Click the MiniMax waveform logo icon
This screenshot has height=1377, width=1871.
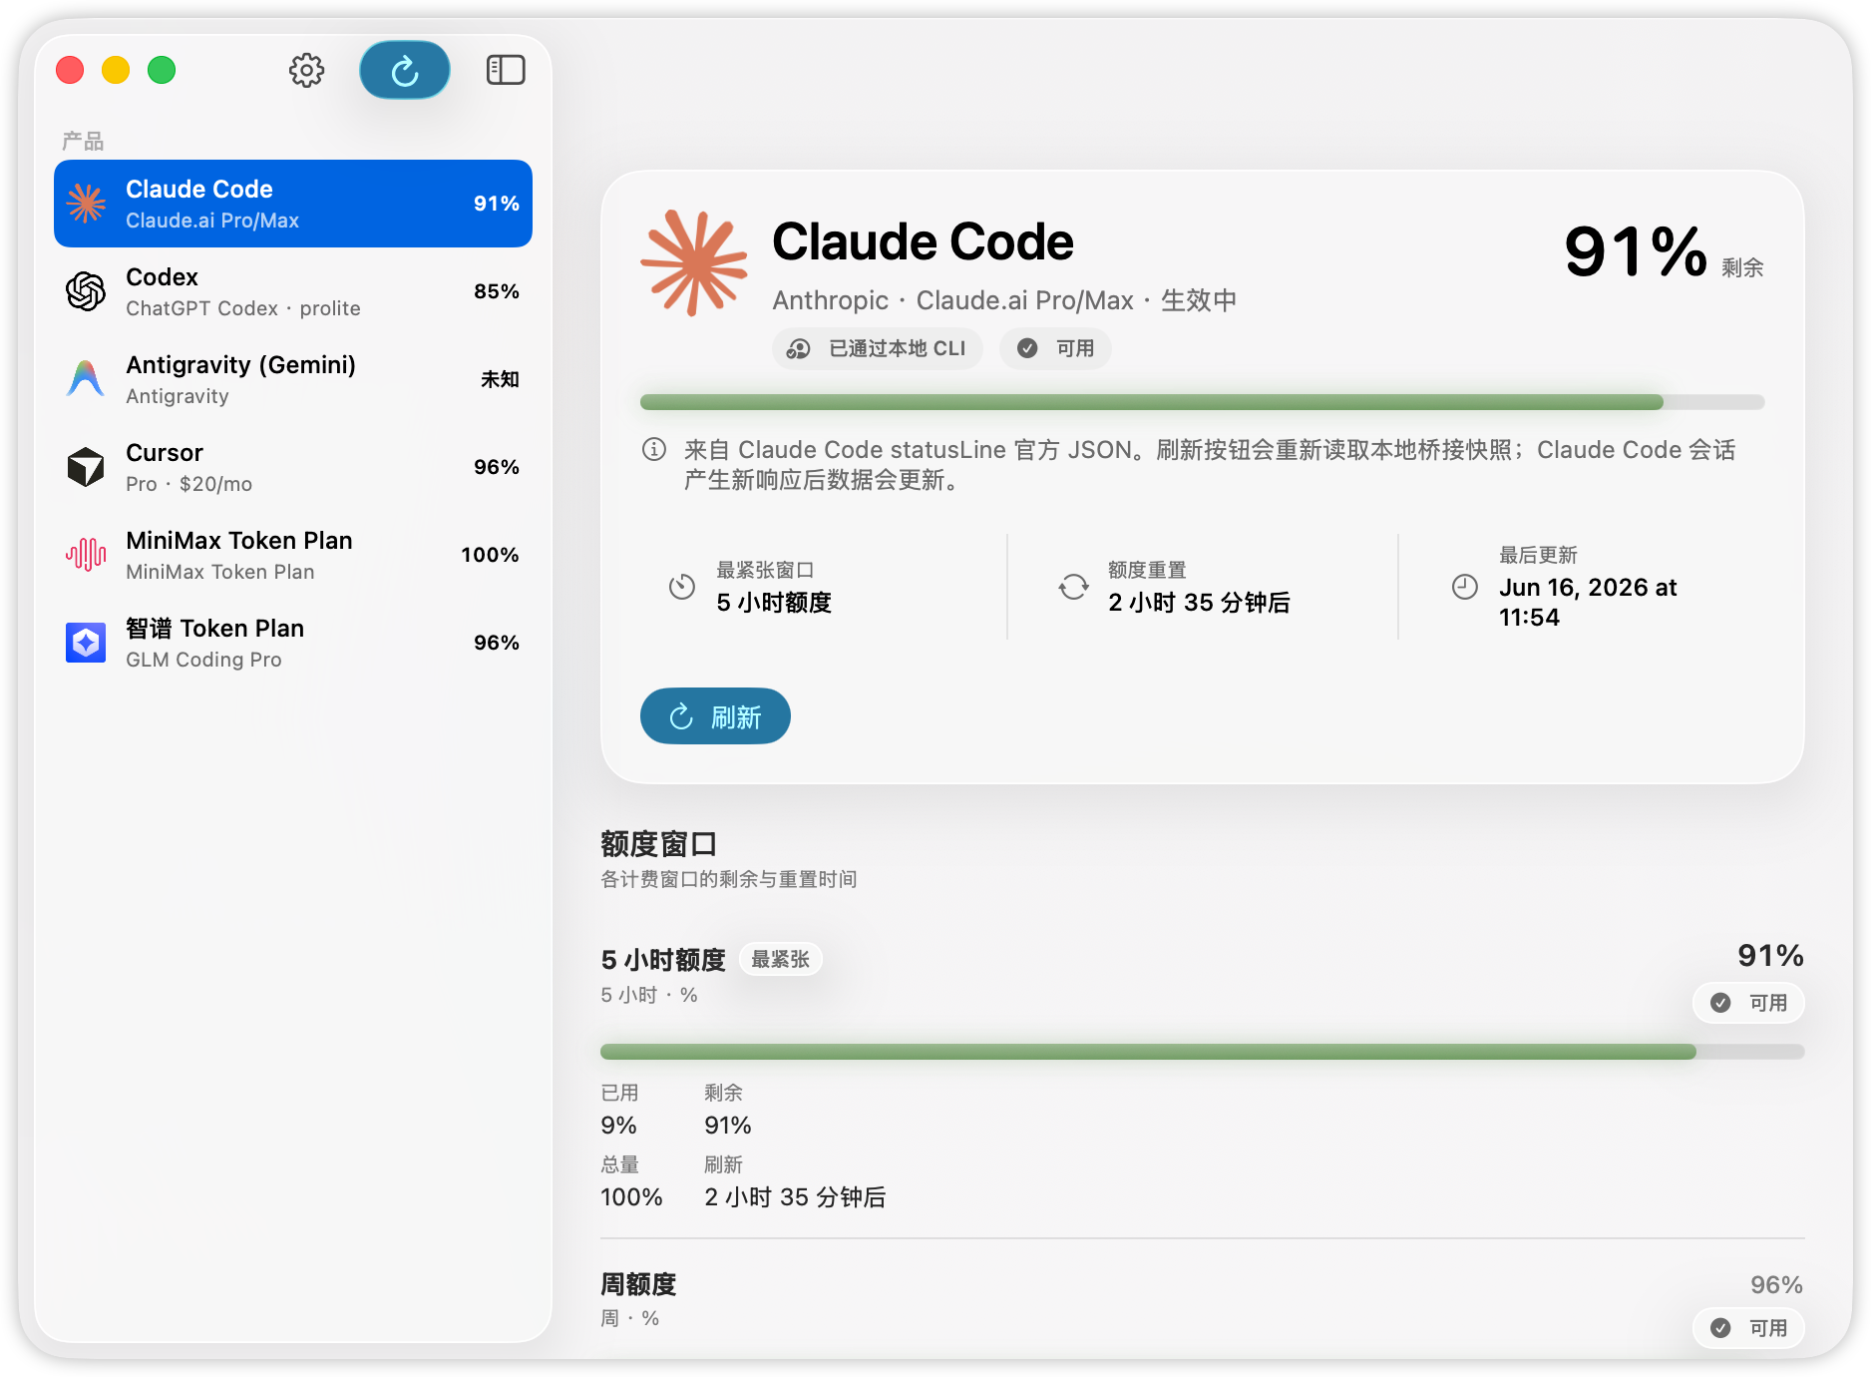click(86, 555)
